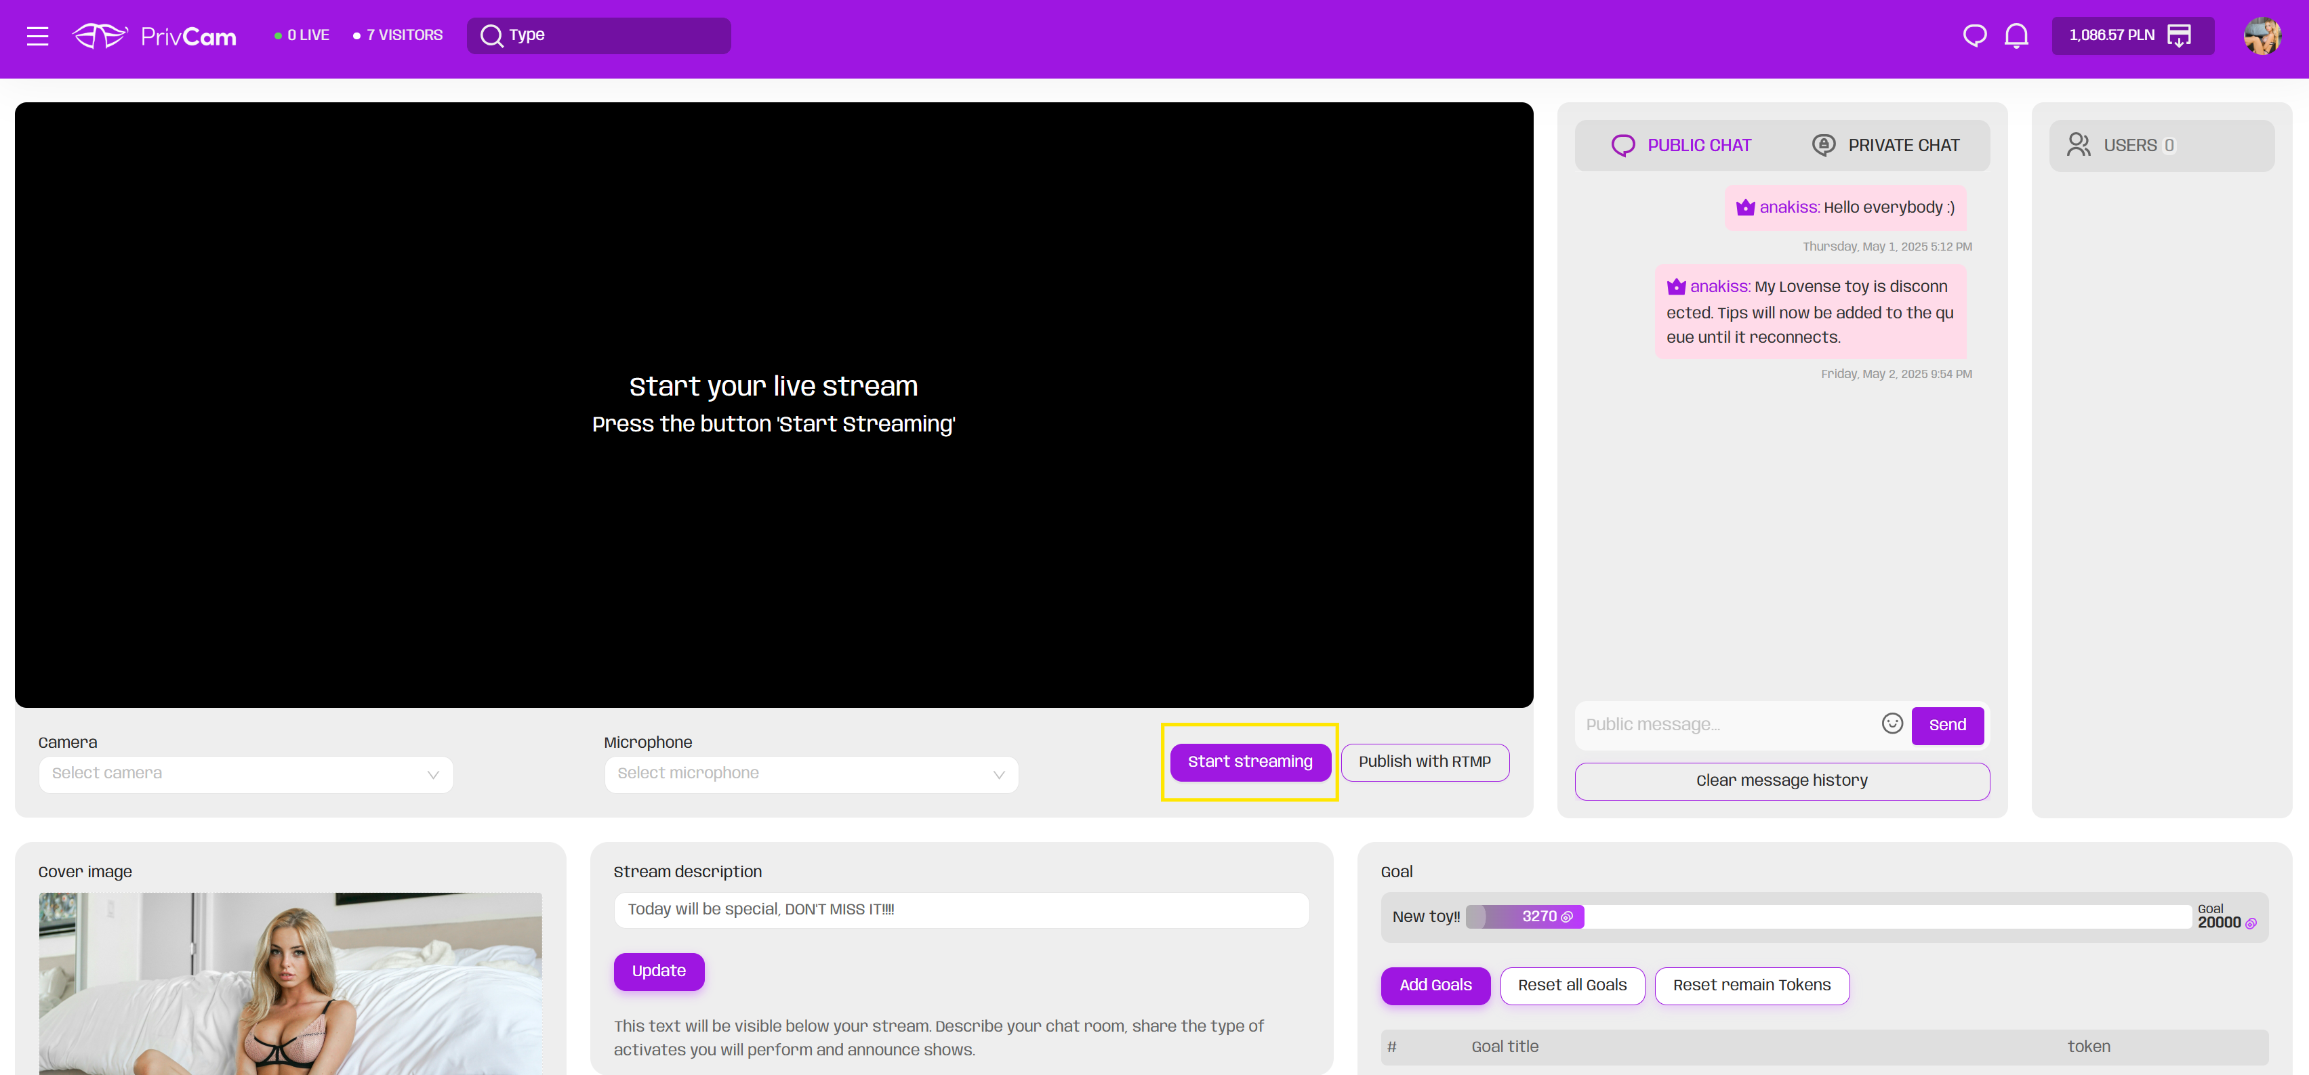Open the emoji picker in chat
2309x1075 pixels.
1892,724
